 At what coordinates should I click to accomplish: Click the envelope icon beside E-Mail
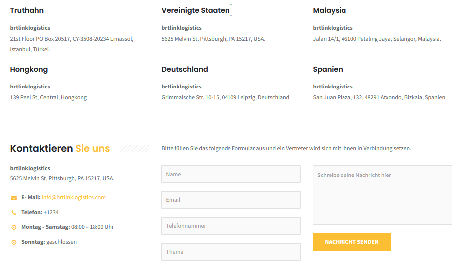pos(14,198)
